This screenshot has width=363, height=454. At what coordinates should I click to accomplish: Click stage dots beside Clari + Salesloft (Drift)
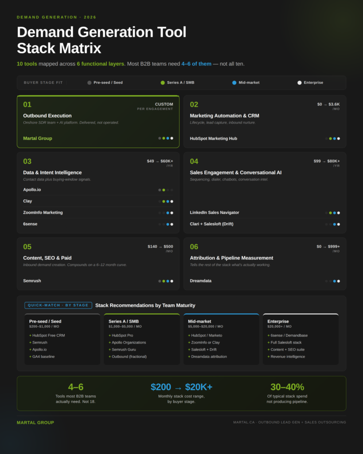(332, 224)
